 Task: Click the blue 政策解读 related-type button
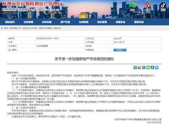coord(120,50)
